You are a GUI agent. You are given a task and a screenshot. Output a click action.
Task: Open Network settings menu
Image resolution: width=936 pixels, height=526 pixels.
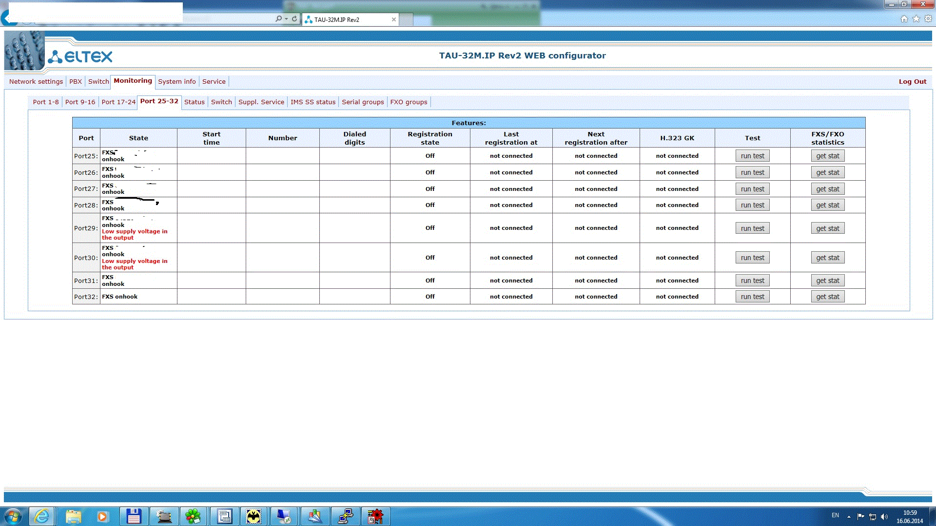point(36,81)
